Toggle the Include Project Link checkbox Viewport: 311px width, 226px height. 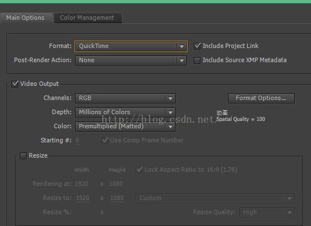(197, 46)
